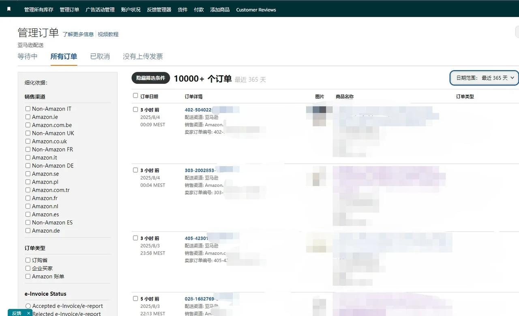Check 企业买家 order type filter
The image size is (519, 316).
tap(28, 268)
